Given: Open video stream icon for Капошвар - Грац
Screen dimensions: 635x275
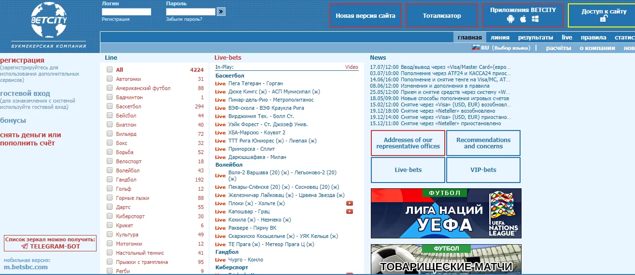Looking at the screenshot, I should click(x=350, y=211).
